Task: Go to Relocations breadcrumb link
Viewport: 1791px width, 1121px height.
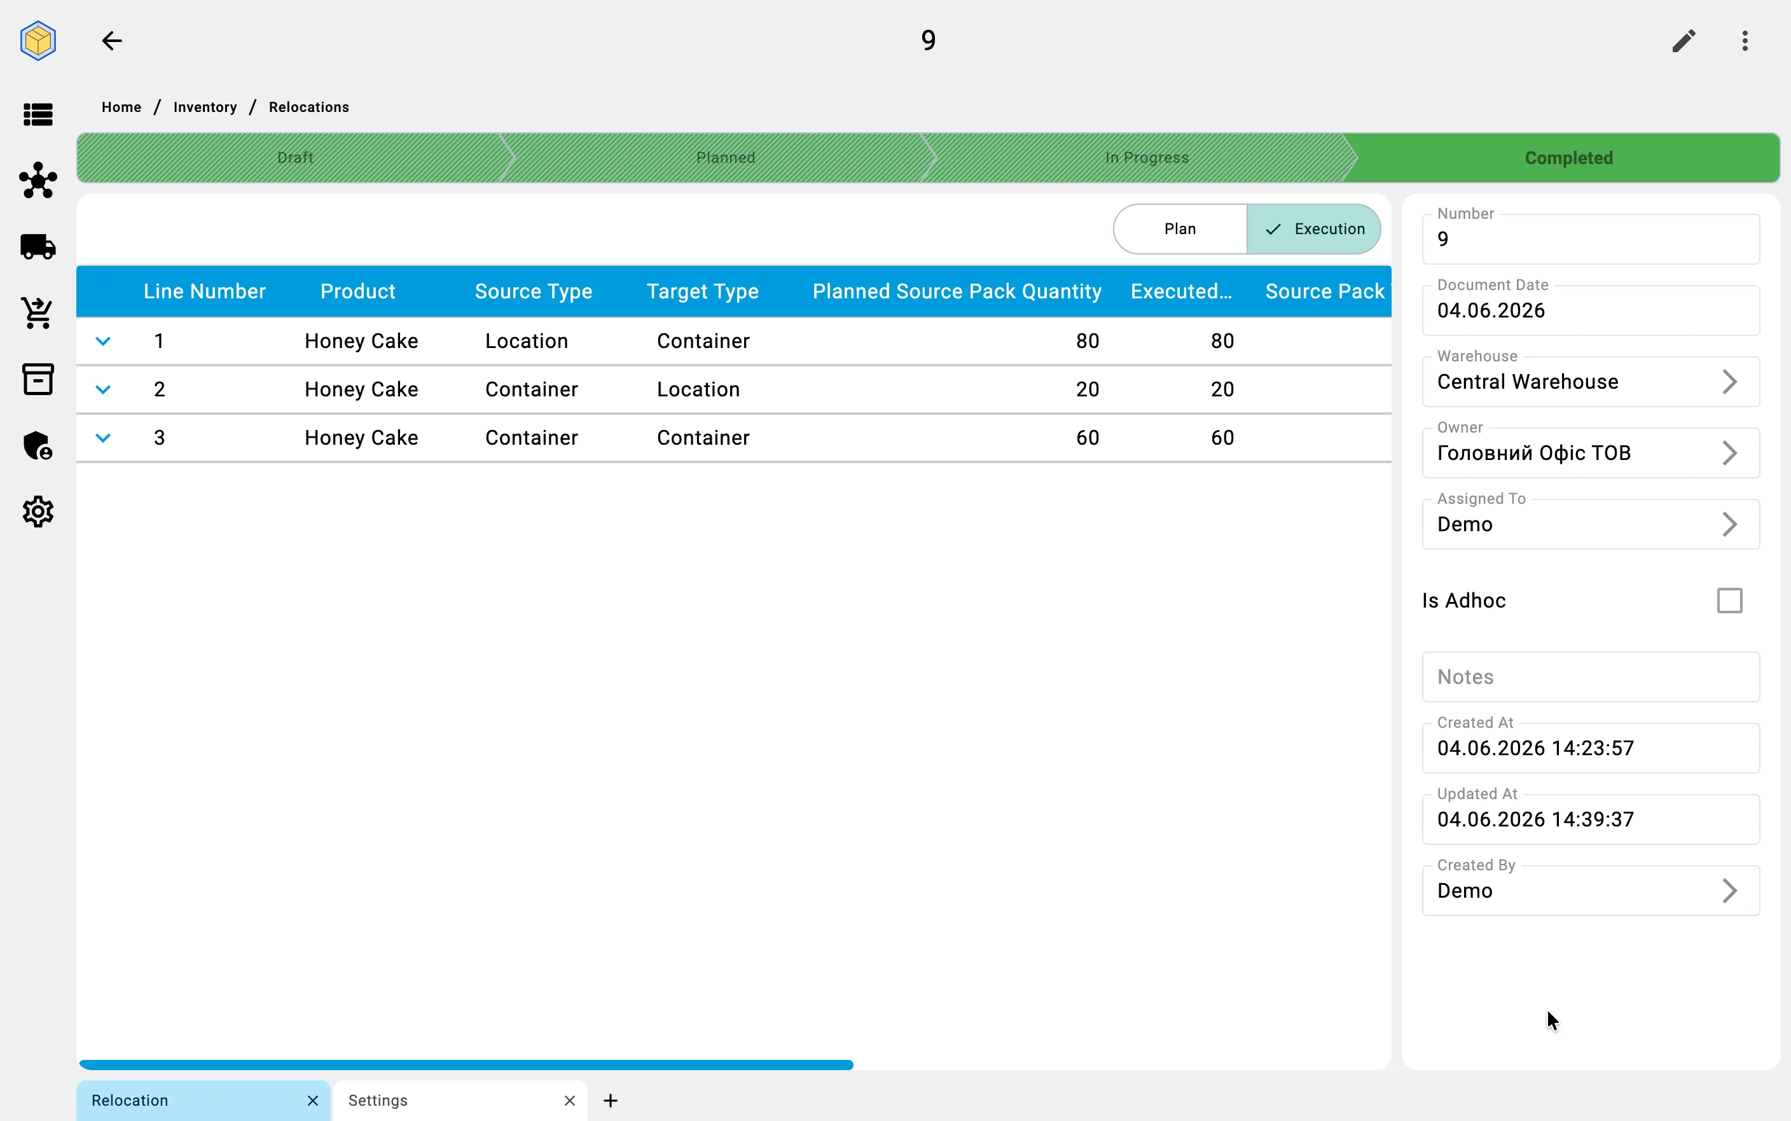Action: coord(309,108)
